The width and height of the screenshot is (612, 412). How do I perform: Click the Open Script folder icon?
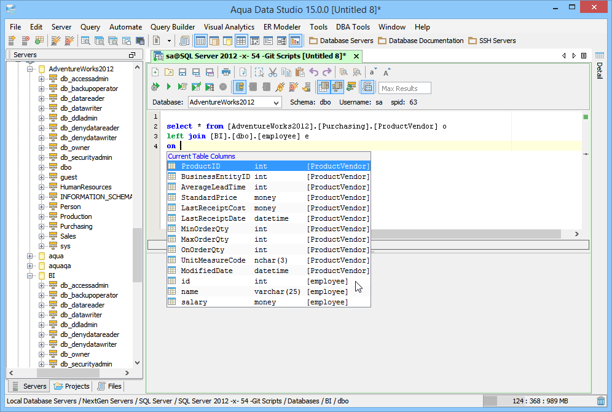pyautogui.click(x=168, y=72)
